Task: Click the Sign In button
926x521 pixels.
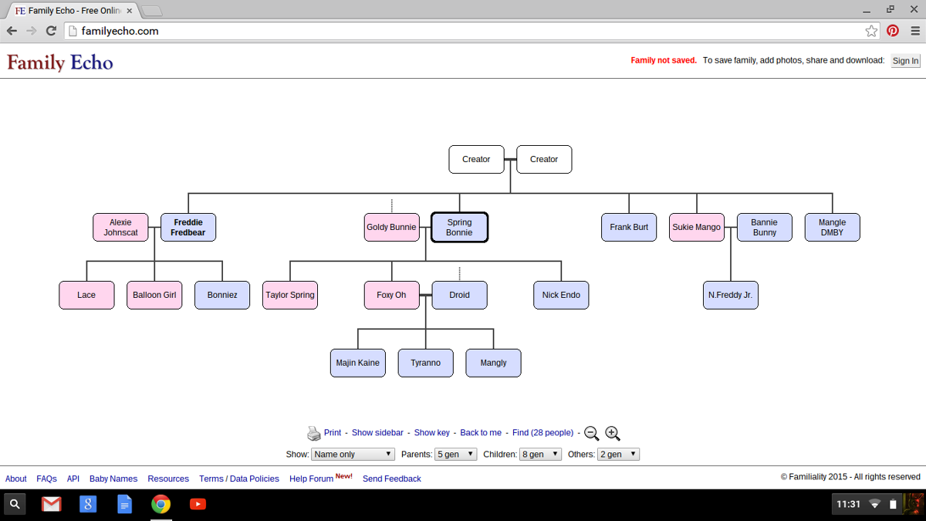Action: point(904,60)
